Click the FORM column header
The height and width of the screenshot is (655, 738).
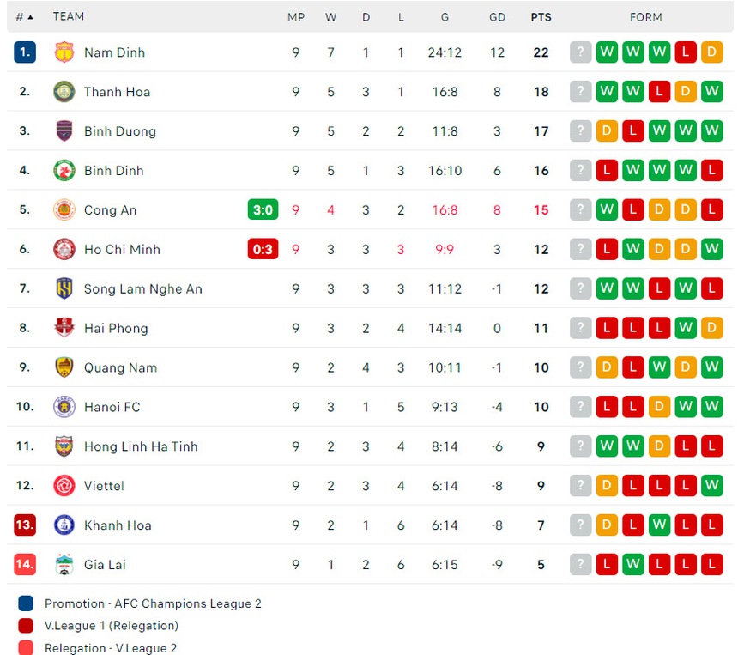coord(645,16)
